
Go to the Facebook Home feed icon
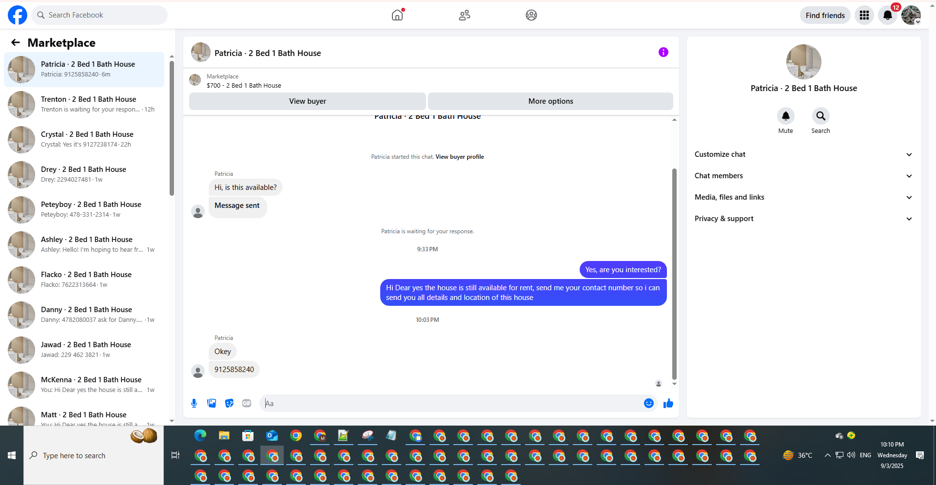click(397, 15)
